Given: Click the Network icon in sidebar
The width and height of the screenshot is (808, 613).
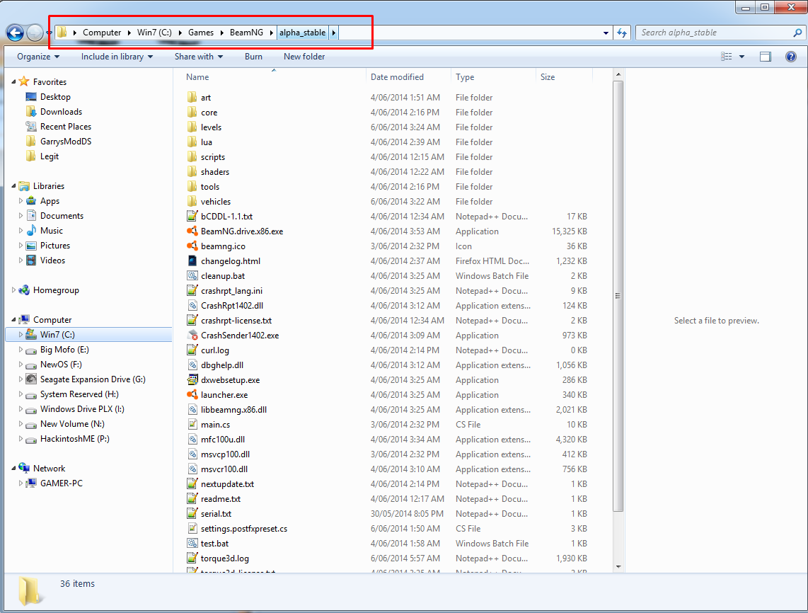Looking at the screenshot, I should click(24, 468).
